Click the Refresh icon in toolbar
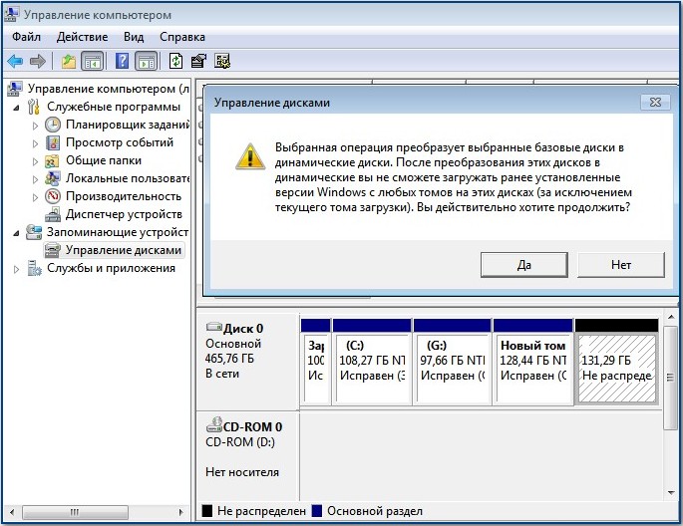 [x=175, y=61]
